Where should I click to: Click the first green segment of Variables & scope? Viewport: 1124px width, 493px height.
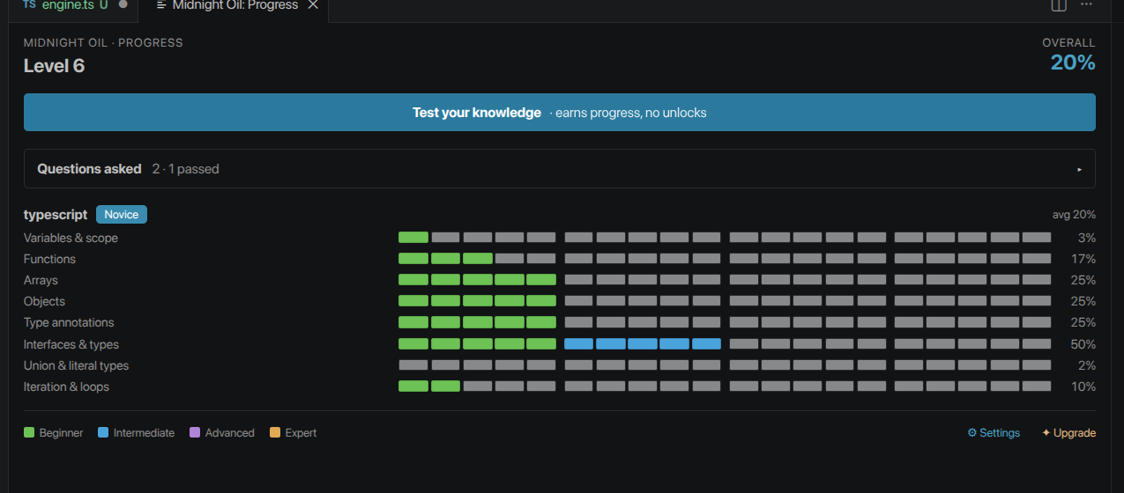coord(413,238)
